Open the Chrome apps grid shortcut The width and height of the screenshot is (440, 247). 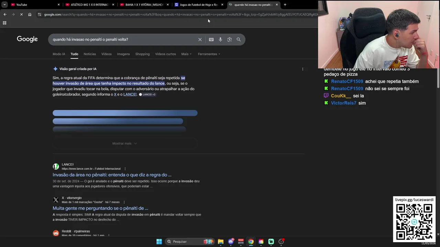(x=4, y=23)
